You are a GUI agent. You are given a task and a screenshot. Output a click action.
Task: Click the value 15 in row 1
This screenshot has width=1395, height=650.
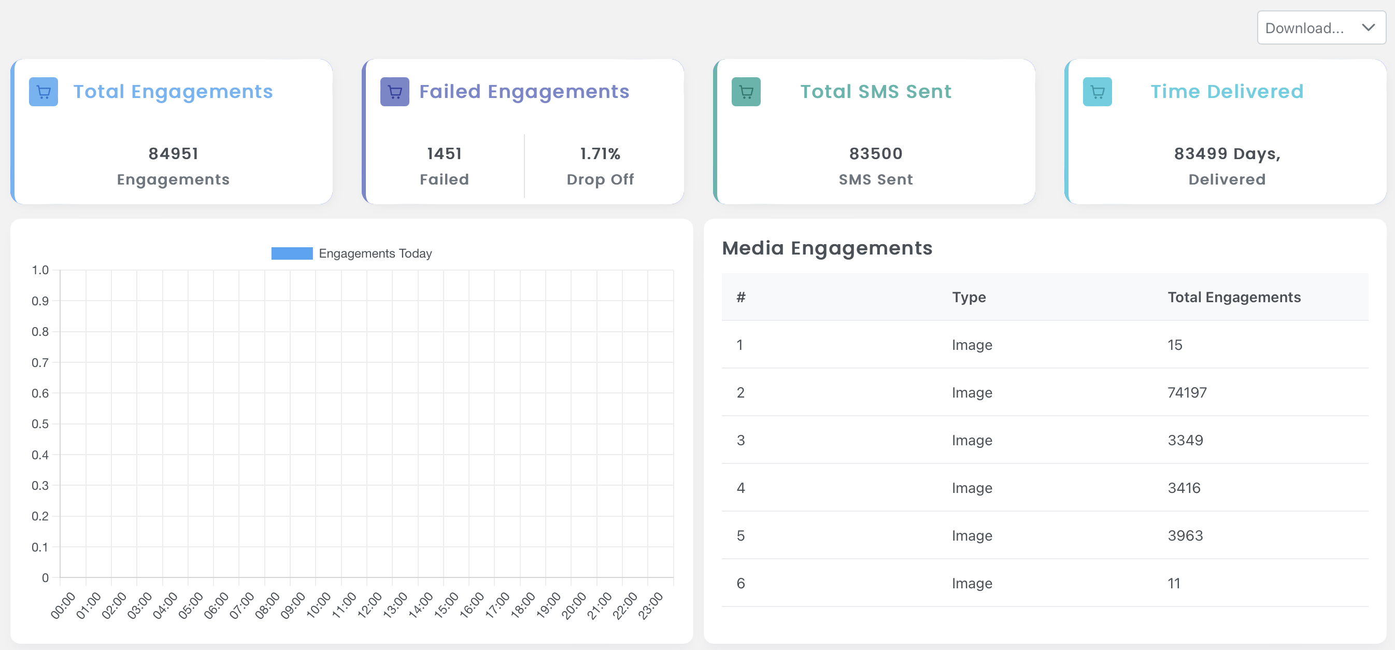pyautogui.click(x=1175, y=345)
